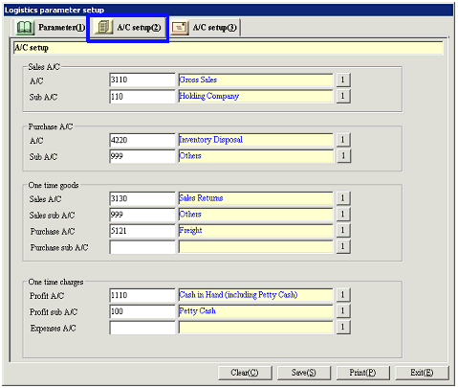Image resolution: width=458 pixels, height=388 pixels.
Task: Click the Clear(C) button
Action: (245, 373)
